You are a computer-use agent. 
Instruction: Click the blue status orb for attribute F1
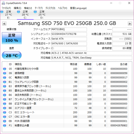pyautogui.click(x=5, y=126)
